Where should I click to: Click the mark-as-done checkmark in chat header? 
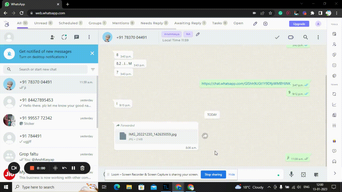(277, 37)
